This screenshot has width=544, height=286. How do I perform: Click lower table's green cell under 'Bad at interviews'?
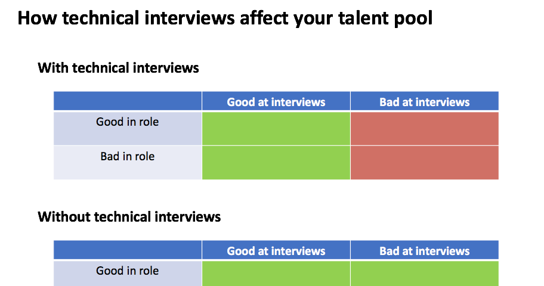point(424,274)
